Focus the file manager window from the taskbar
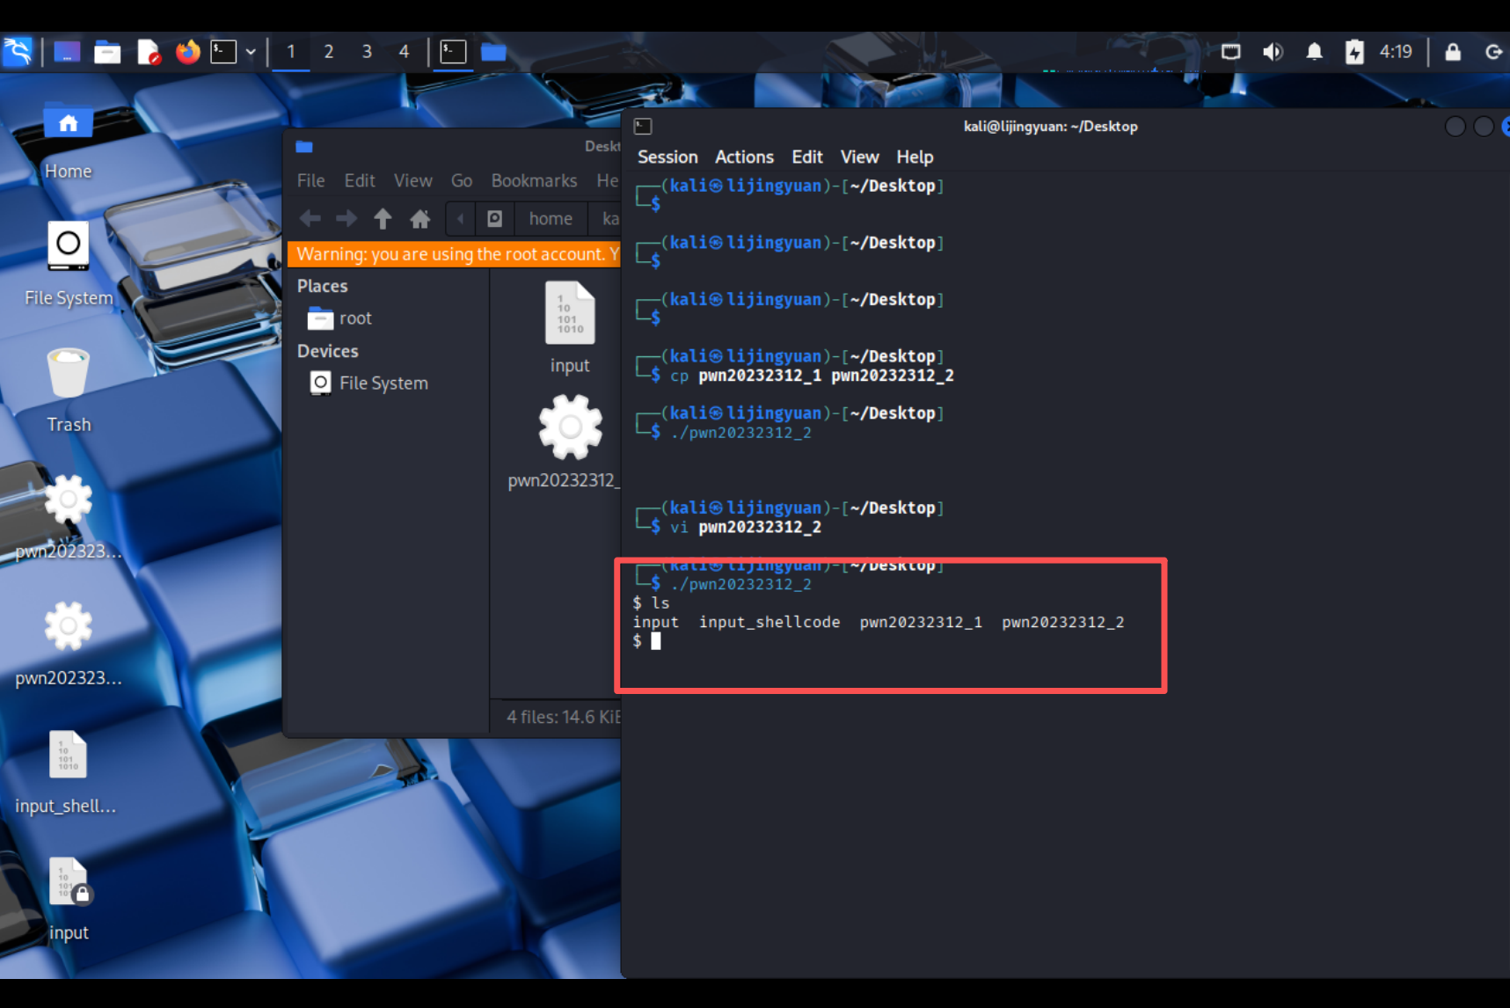Image resolution: width=1510 pixels, height=1008 pixels. 493,52
